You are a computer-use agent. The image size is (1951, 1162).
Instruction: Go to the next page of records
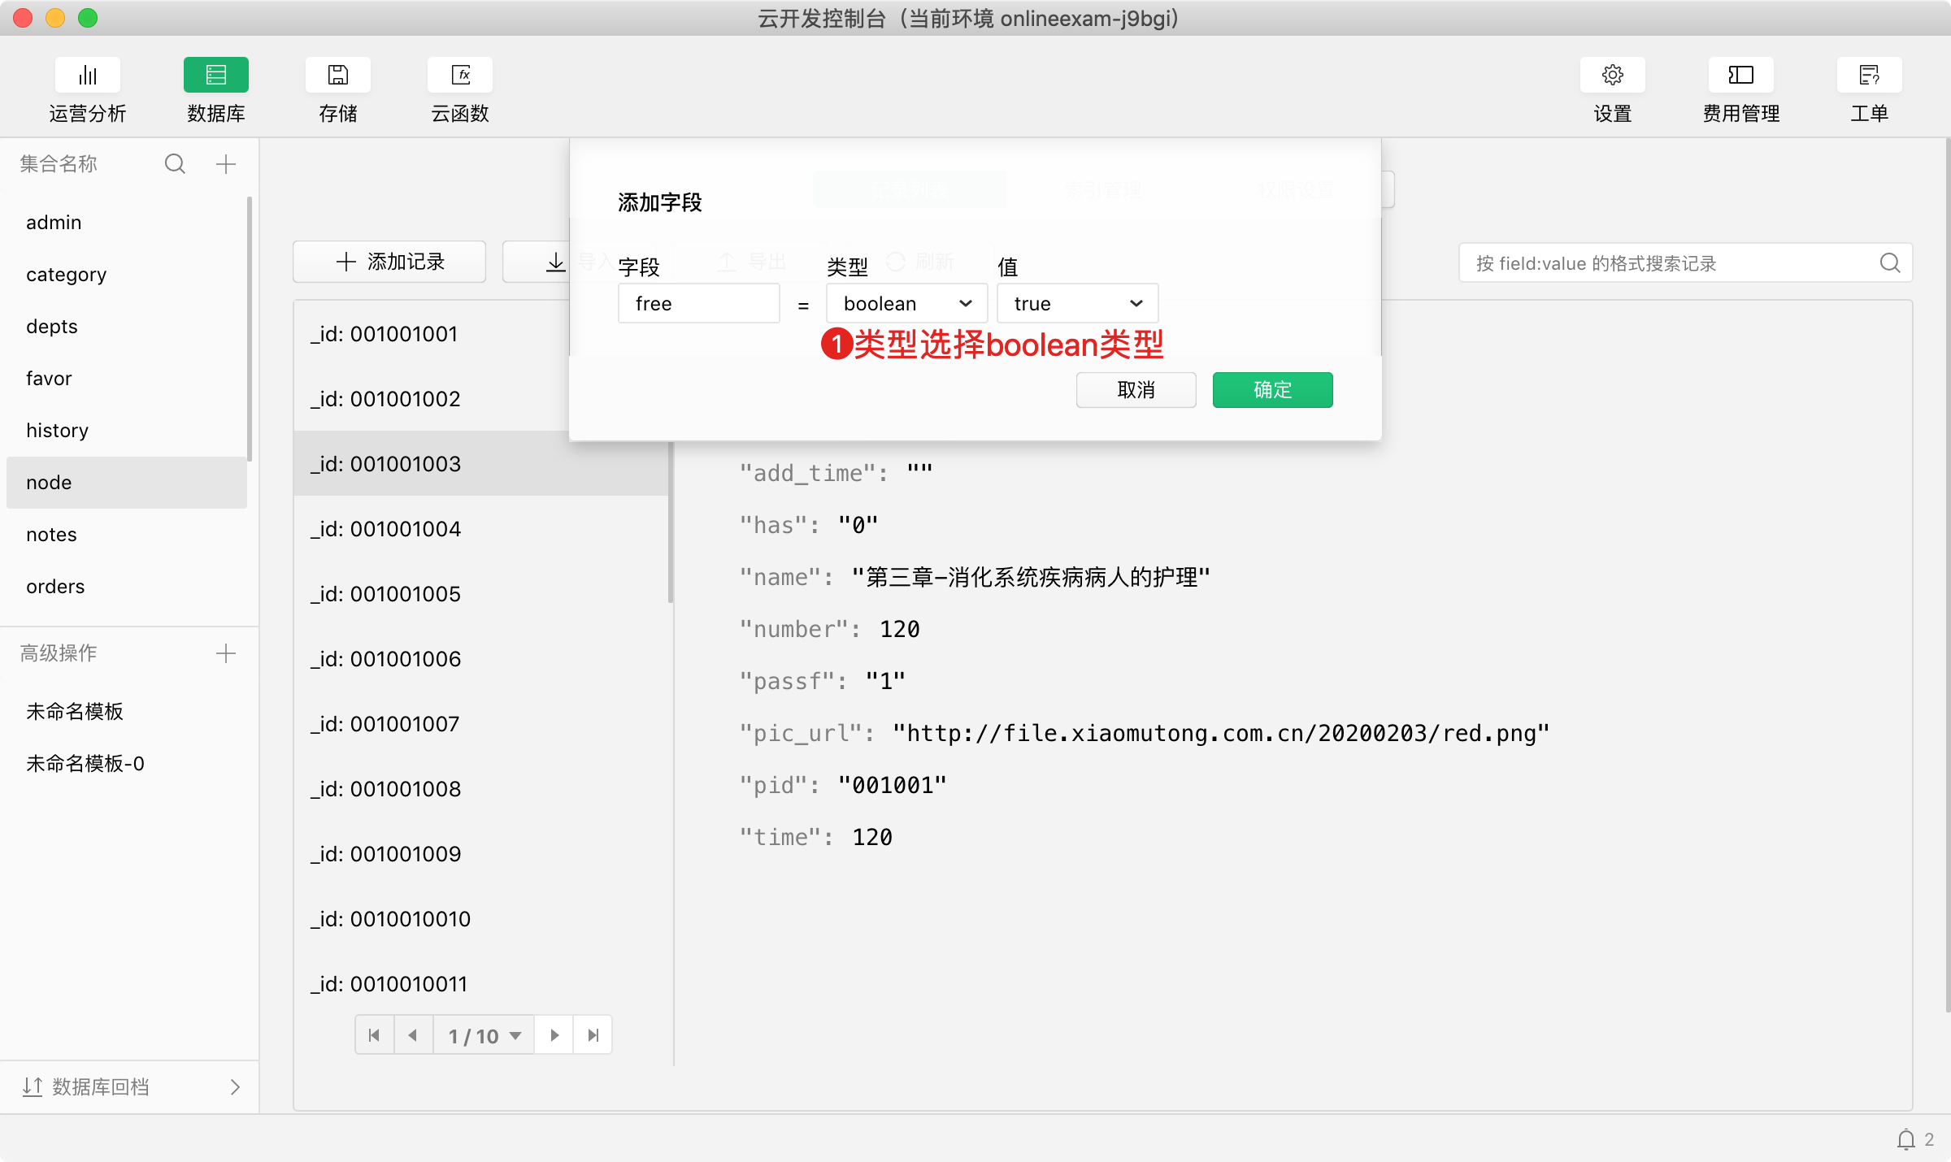click(554, 1035)
